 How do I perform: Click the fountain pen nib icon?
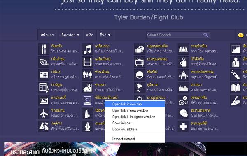click(x=88, y=126)
